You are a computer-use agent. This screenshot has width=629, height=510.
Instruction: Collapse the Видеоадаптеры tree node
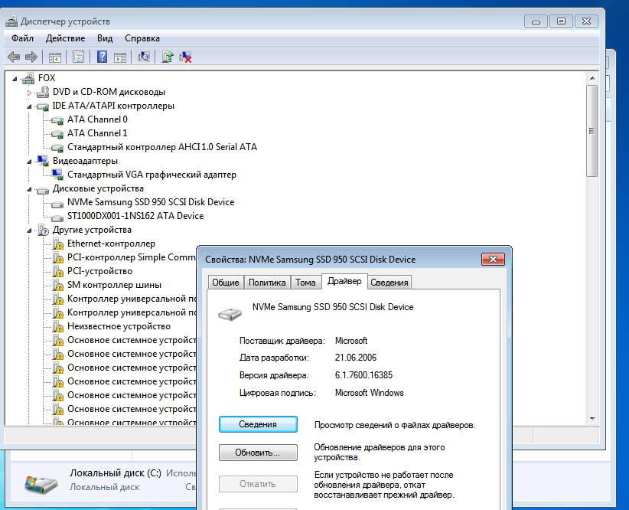29,162
